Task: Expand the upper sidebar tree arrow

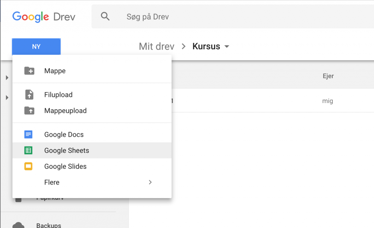Action: (x=7, y=77)
